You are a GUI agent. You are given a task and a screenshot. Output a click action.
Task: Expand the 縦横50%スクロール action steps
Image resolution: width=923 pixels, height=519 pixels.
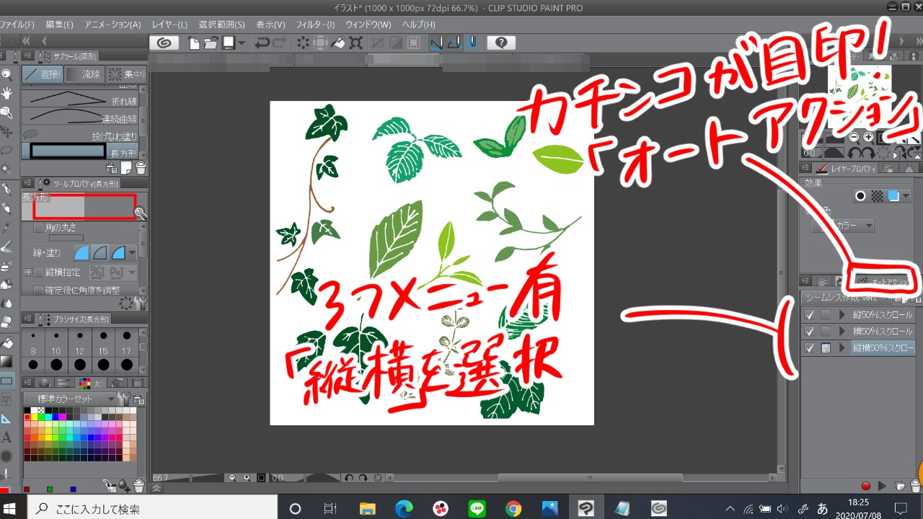coord(842,348)
